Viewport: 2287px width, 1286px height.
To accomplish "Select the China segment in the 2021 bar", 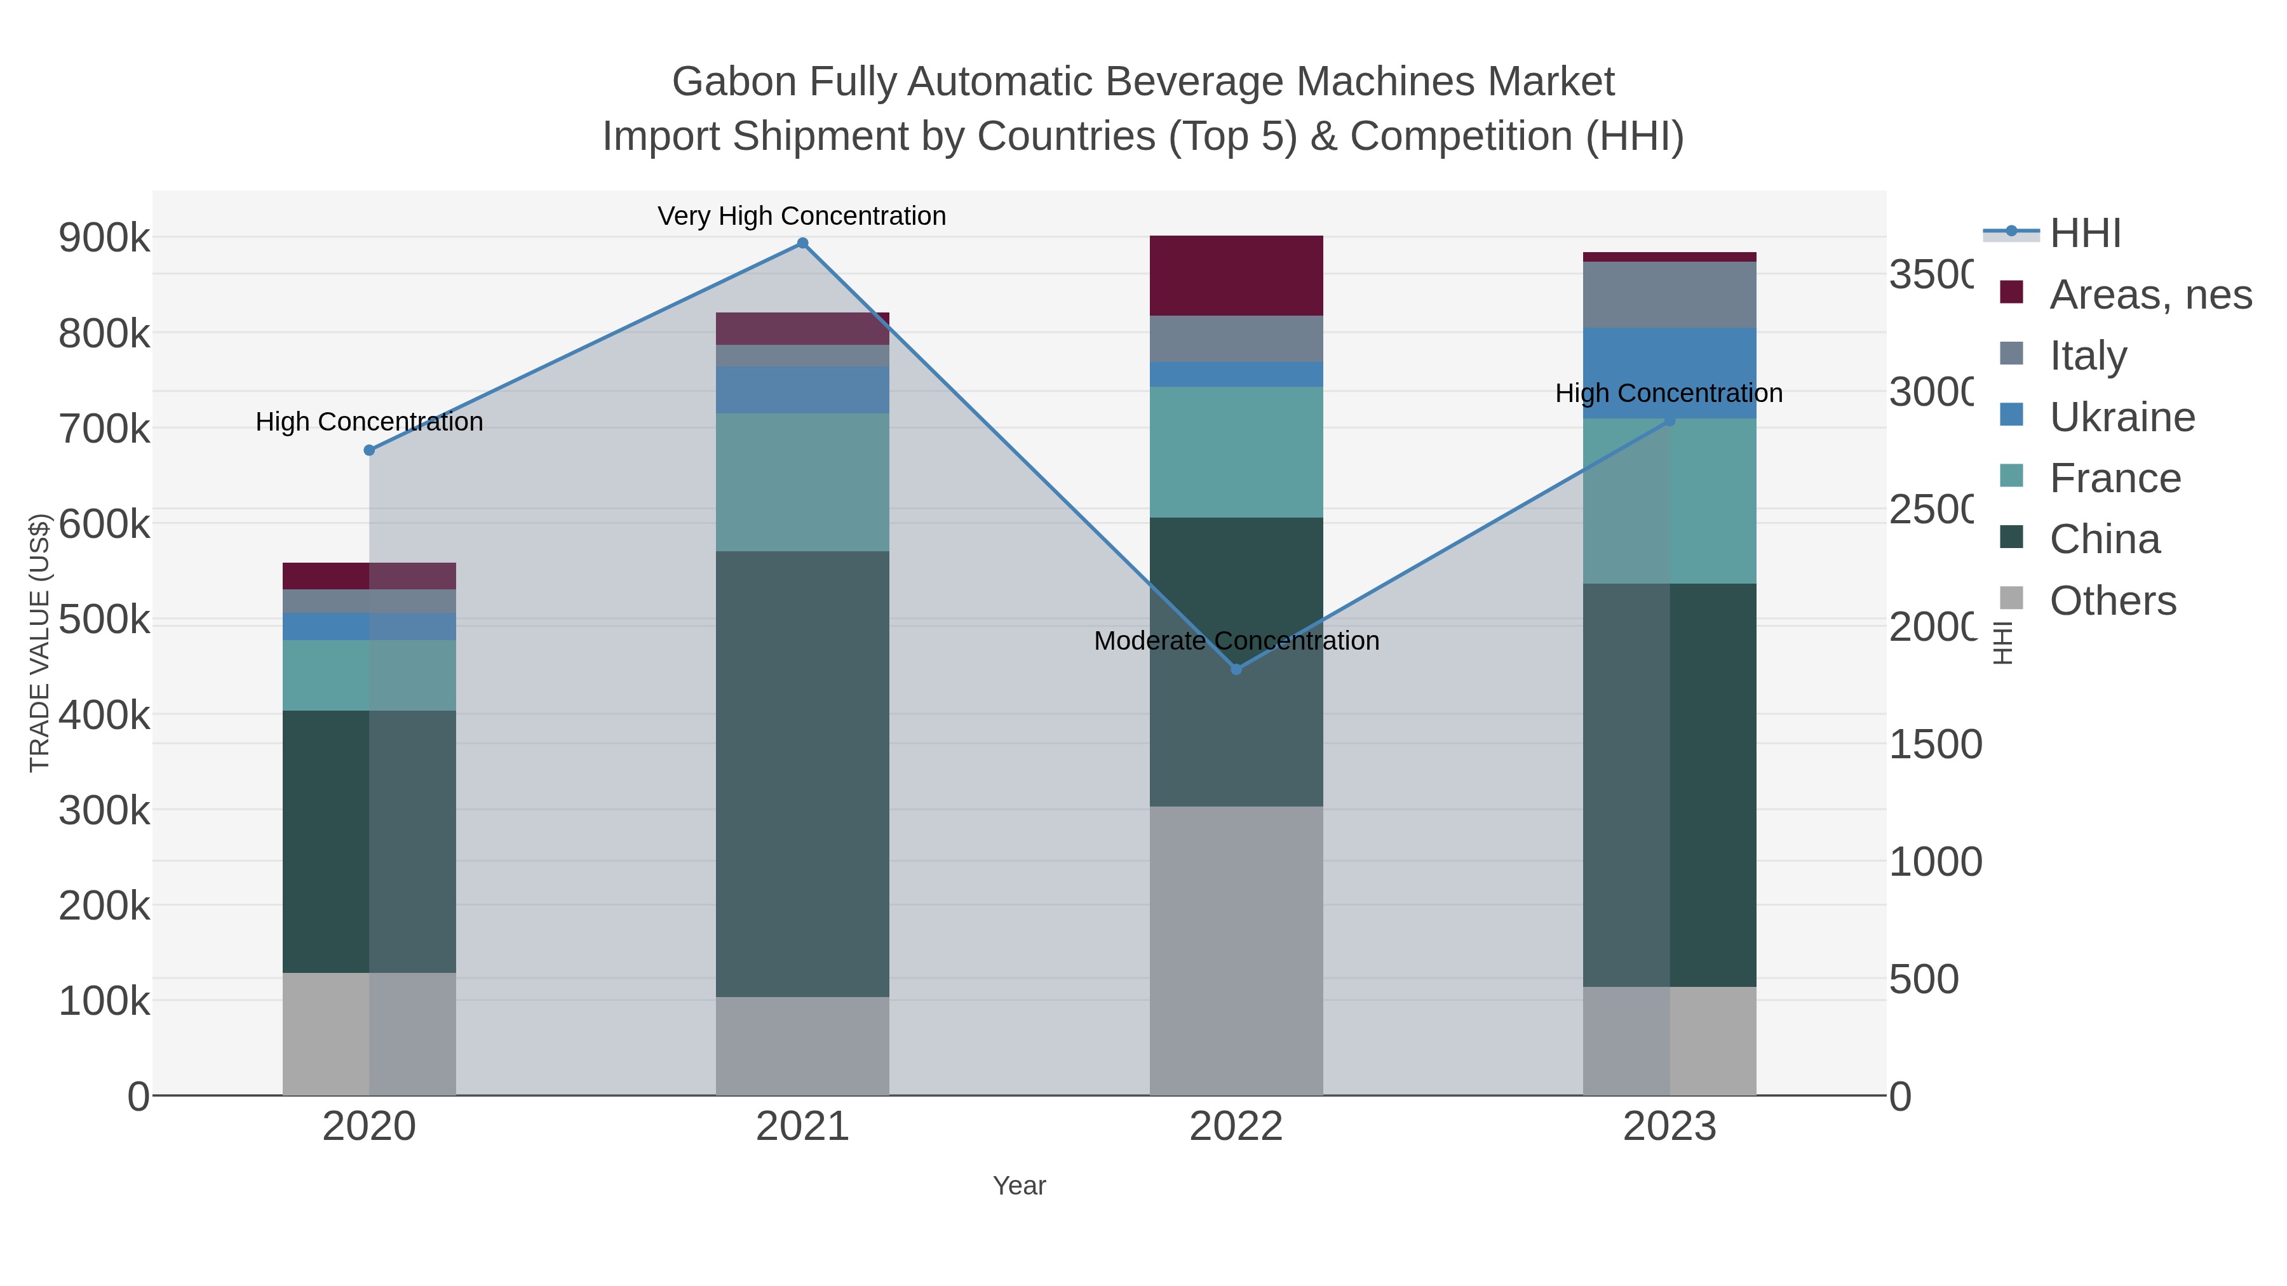I will (802, 774).
